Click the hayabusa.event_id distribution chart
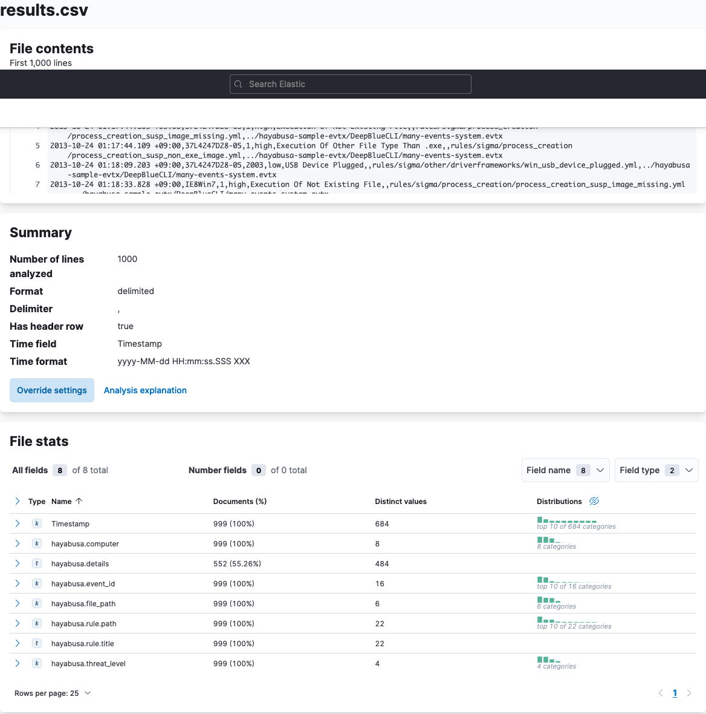 tap(567, 580)
